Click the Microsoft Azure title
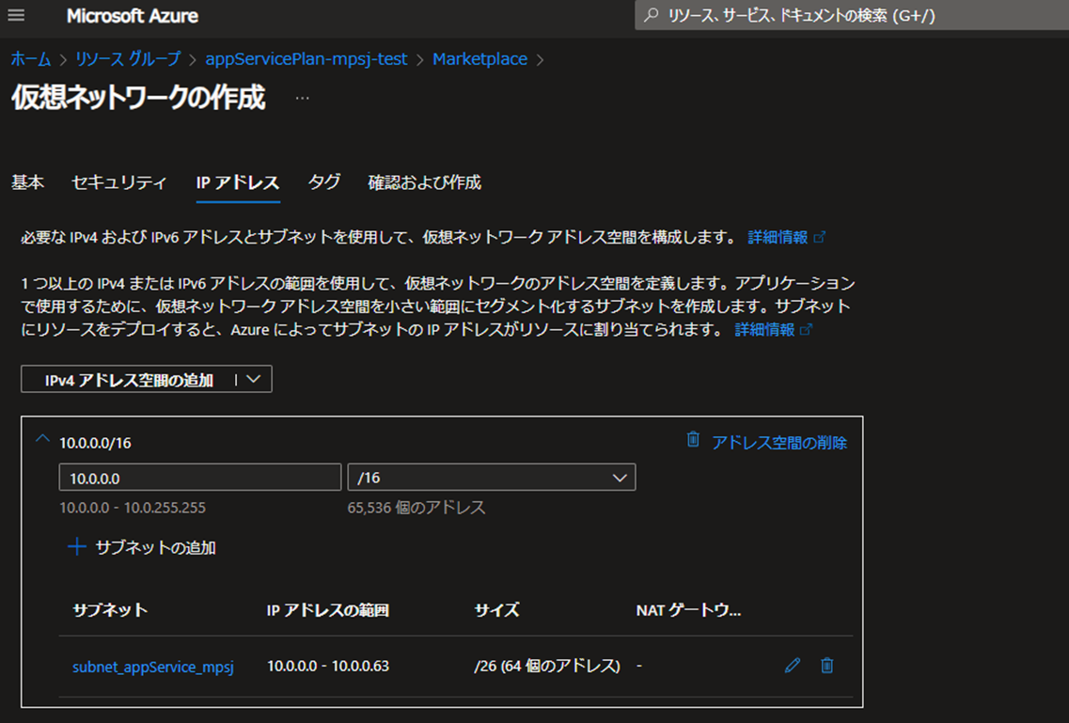Viewport: 1069px width, 723px height. [x=133, y=16]
